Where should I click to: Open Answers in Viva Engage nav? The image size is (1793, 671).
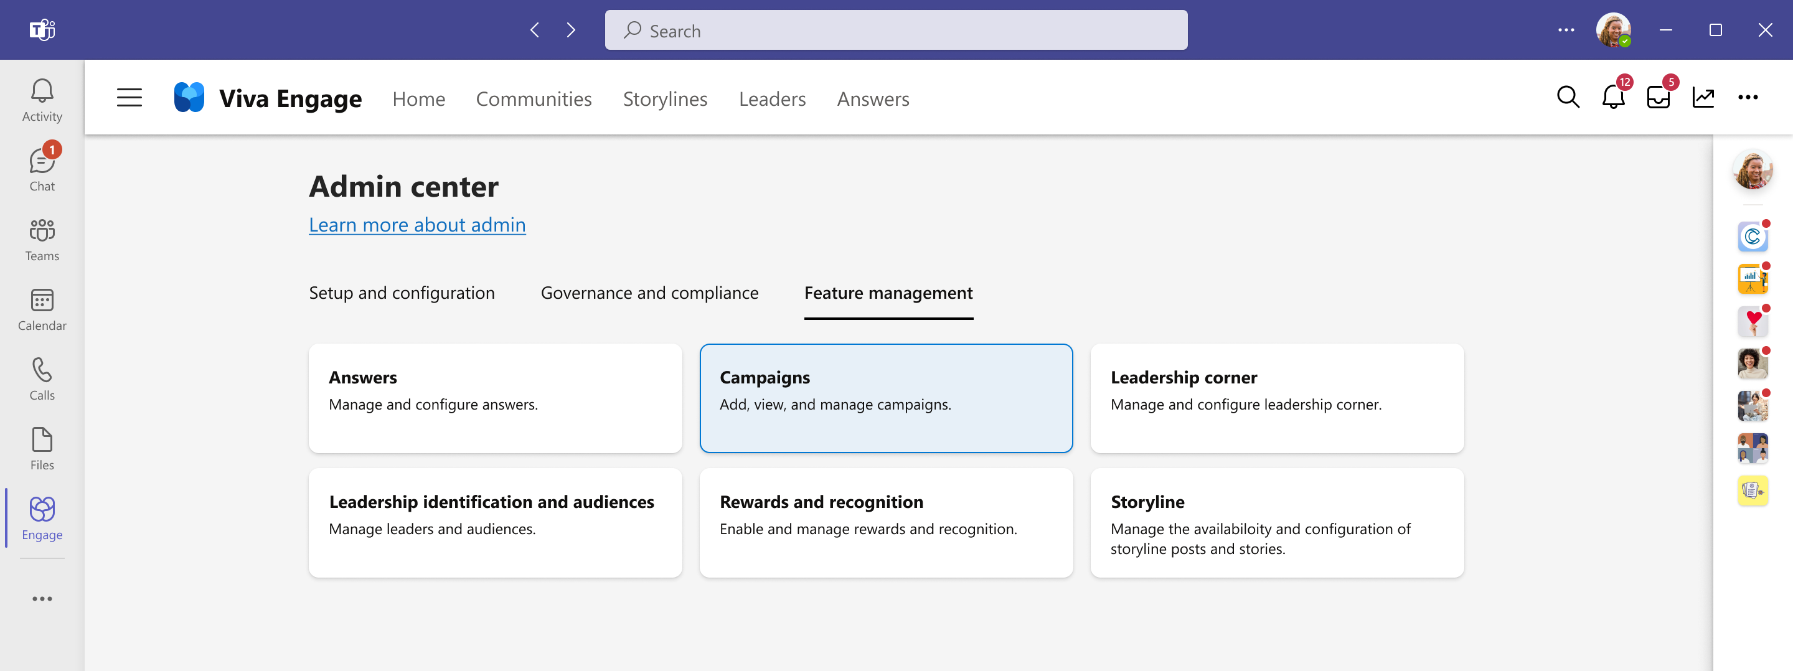[873, 99]
